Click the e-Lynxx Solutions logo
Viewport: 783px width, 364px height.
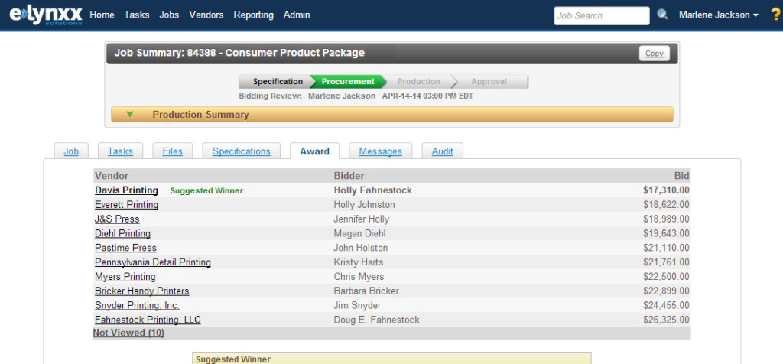click(x=45, y=15)
